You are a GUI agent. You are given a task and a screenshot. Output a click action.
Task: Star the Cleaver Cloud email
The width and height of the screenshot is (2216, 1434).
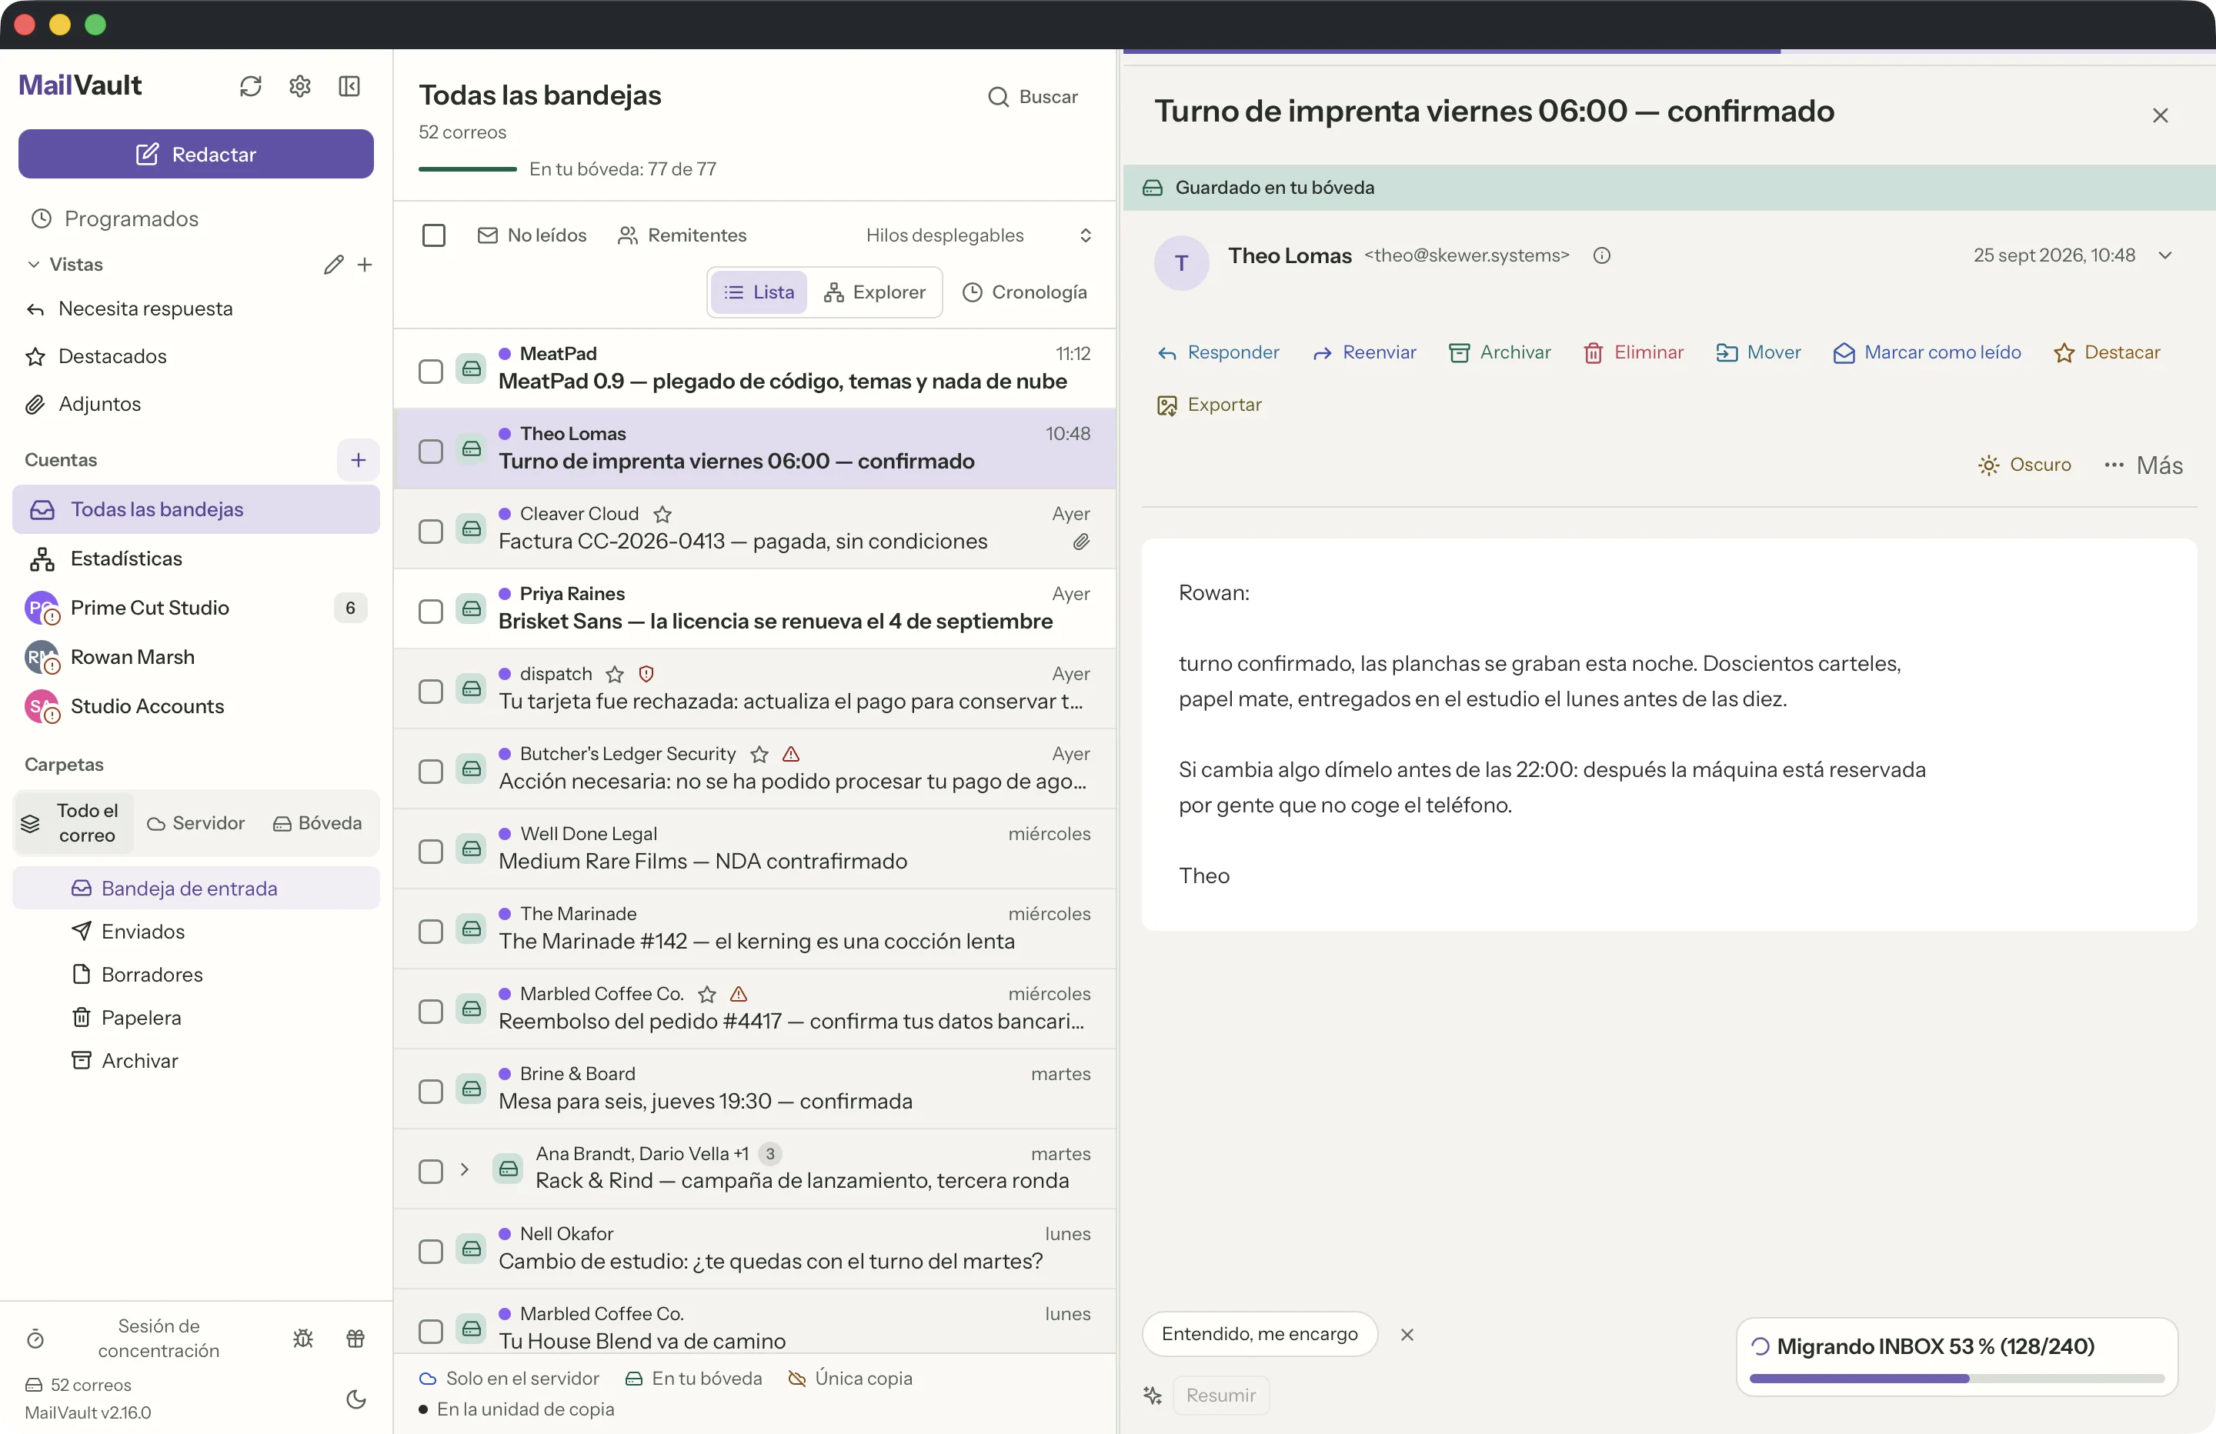click(x=662, y=514)
